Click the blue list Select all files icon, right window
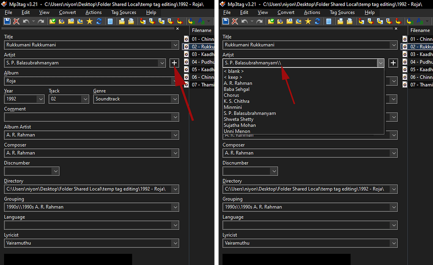 pyautogui.click(x=329, y=21)
